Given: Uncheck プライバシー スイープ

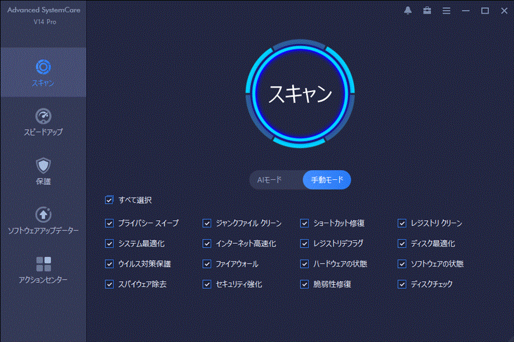Looking at the screenshot, I should (x=109, y=223).
